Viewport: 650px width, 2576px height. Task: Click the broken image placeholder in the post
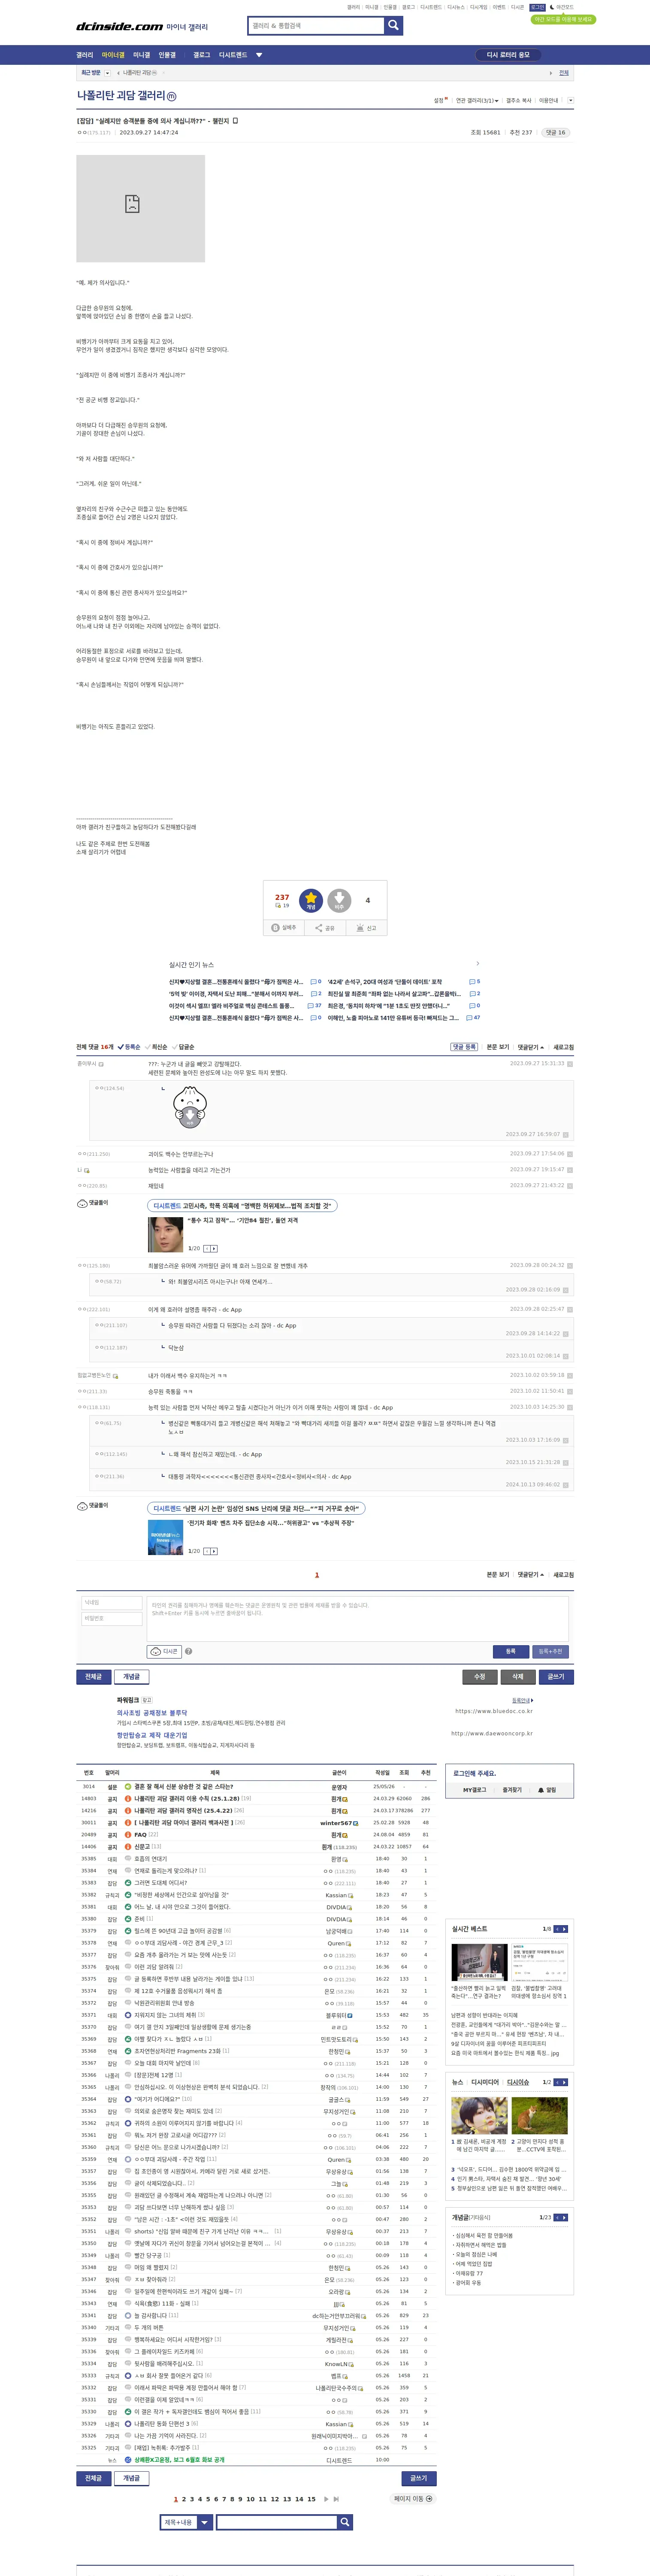[x=140, y=208]
